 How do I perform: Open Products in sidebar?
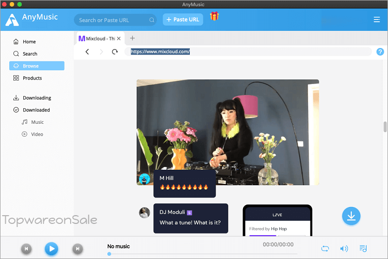pos(37,78)
